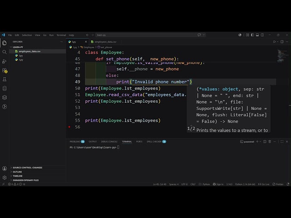Toggle bottom Panel visibility

[x=257, y=35]
